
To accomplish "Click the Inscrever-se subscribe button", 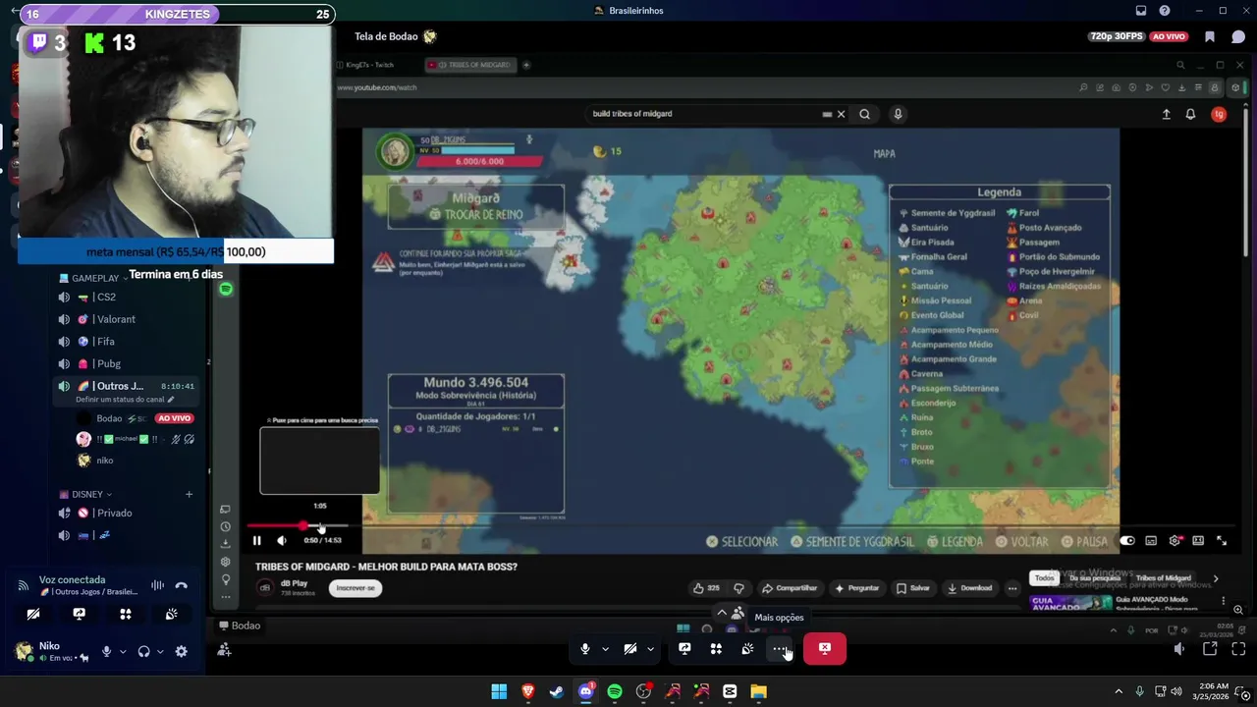I will [x=355, y=588].
